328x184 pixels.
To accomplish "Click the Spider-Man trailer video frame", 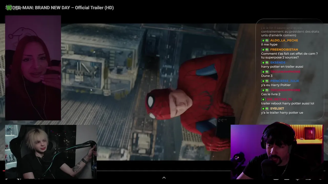I will pyautogui.click(x=164, y=92).
